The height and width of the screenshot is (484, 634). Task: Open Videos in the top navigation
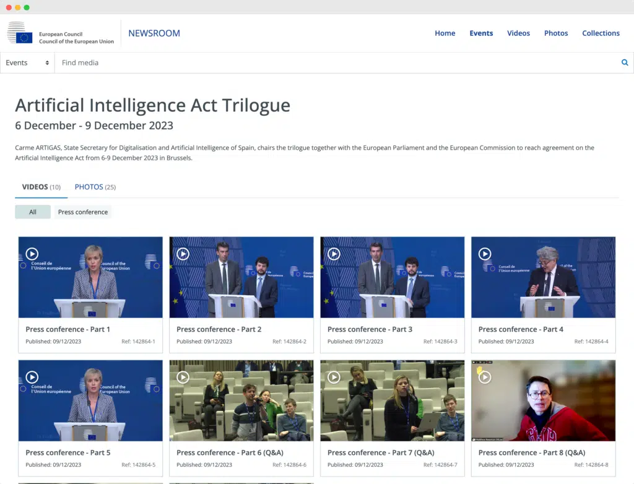[x=518, y=33]
